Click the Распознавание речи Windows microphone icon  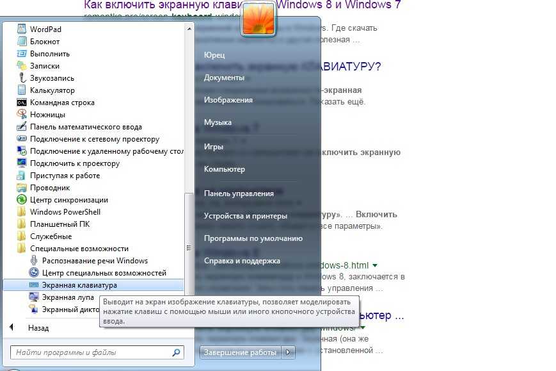coord(34,261)
